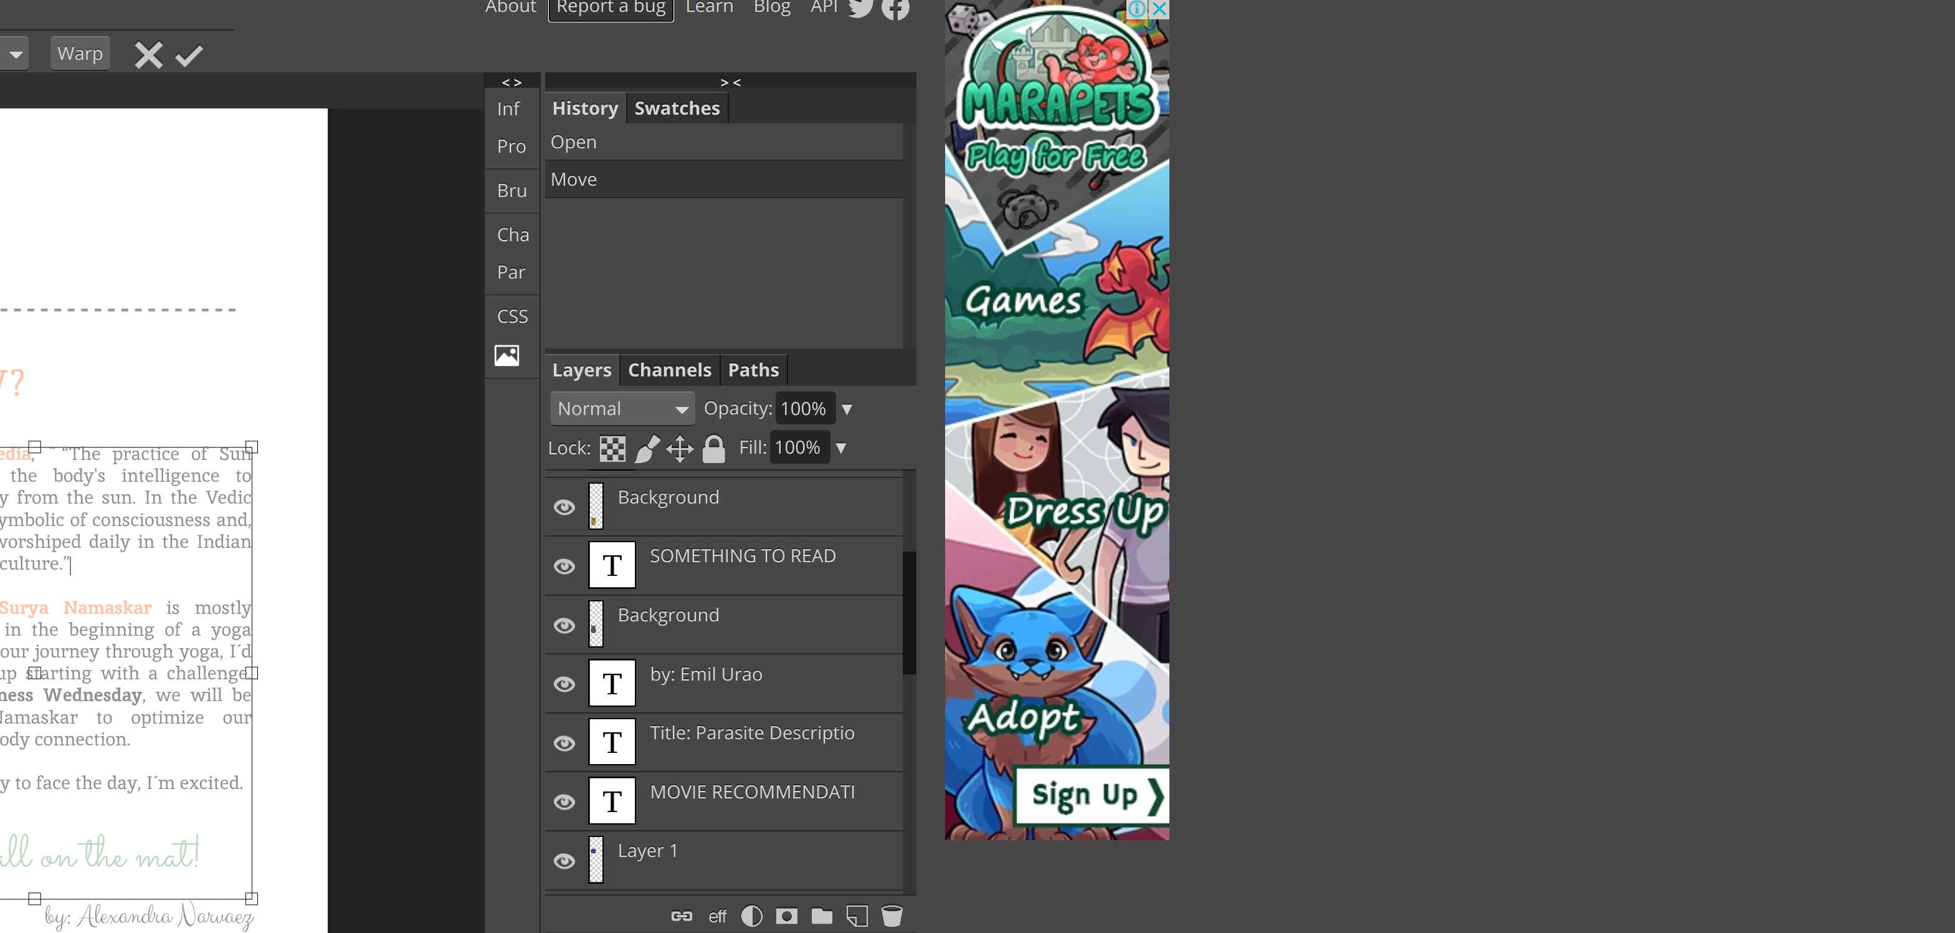This screenshot has width=1955, height=933.
Task: Hide the SOMETHING TO READ text layer
Action: click(x=564, y=567)
